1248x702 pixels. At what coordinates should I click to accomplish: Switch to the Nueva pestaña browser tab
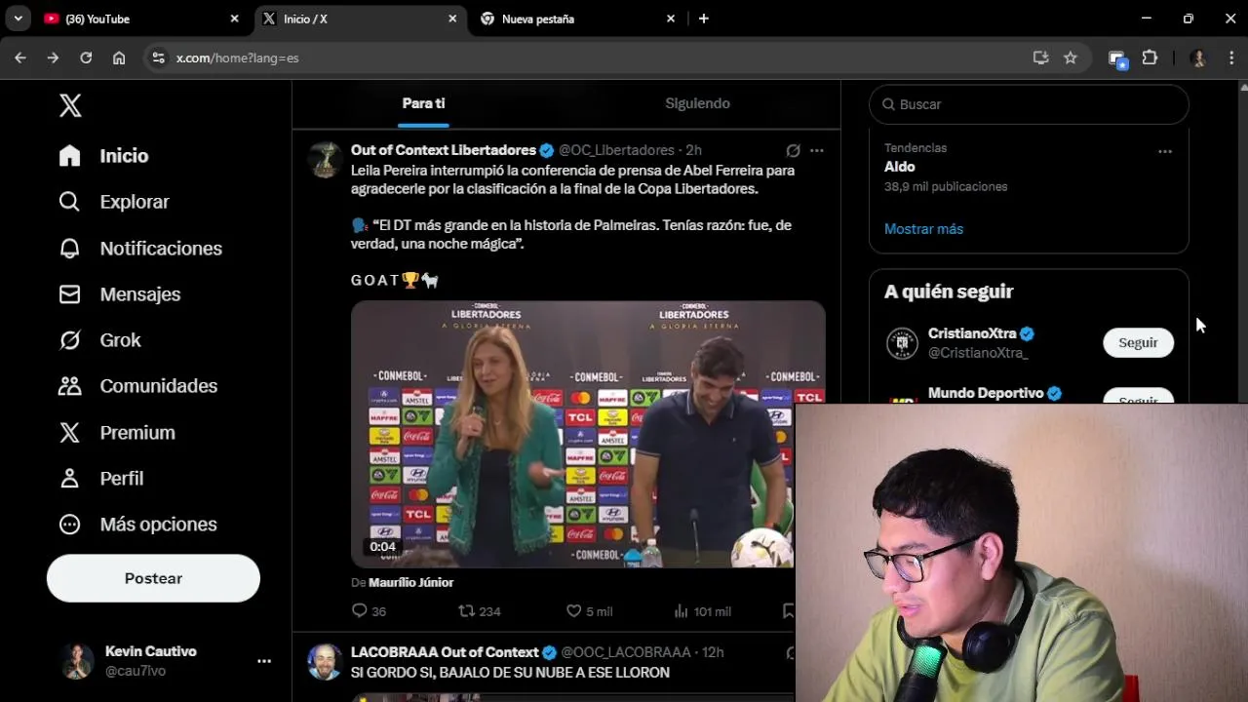click(x=578, y=19)
